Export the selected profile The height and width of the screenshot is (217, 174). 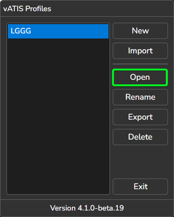click(140, 117)
